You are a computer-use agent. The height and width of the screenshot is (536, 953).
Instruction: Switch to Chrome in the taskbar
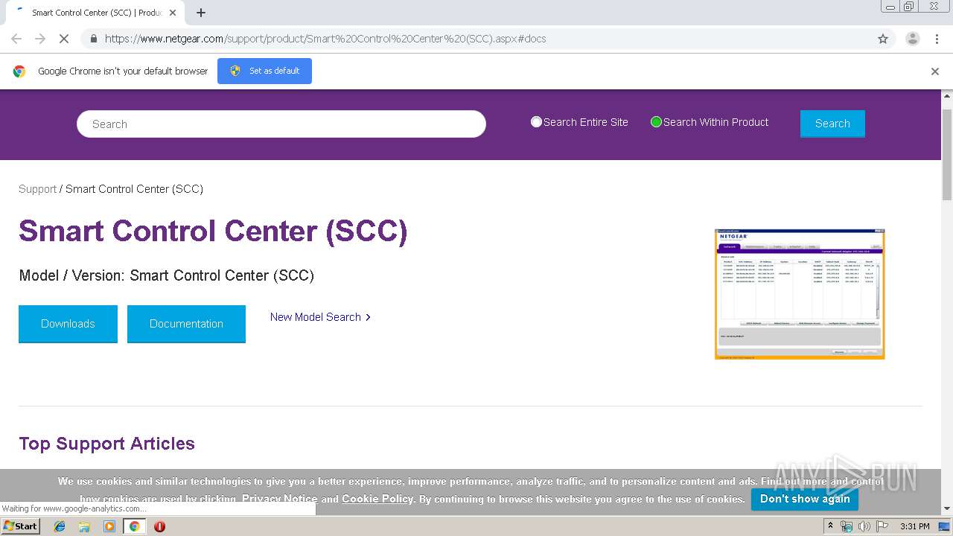point(134,526)
